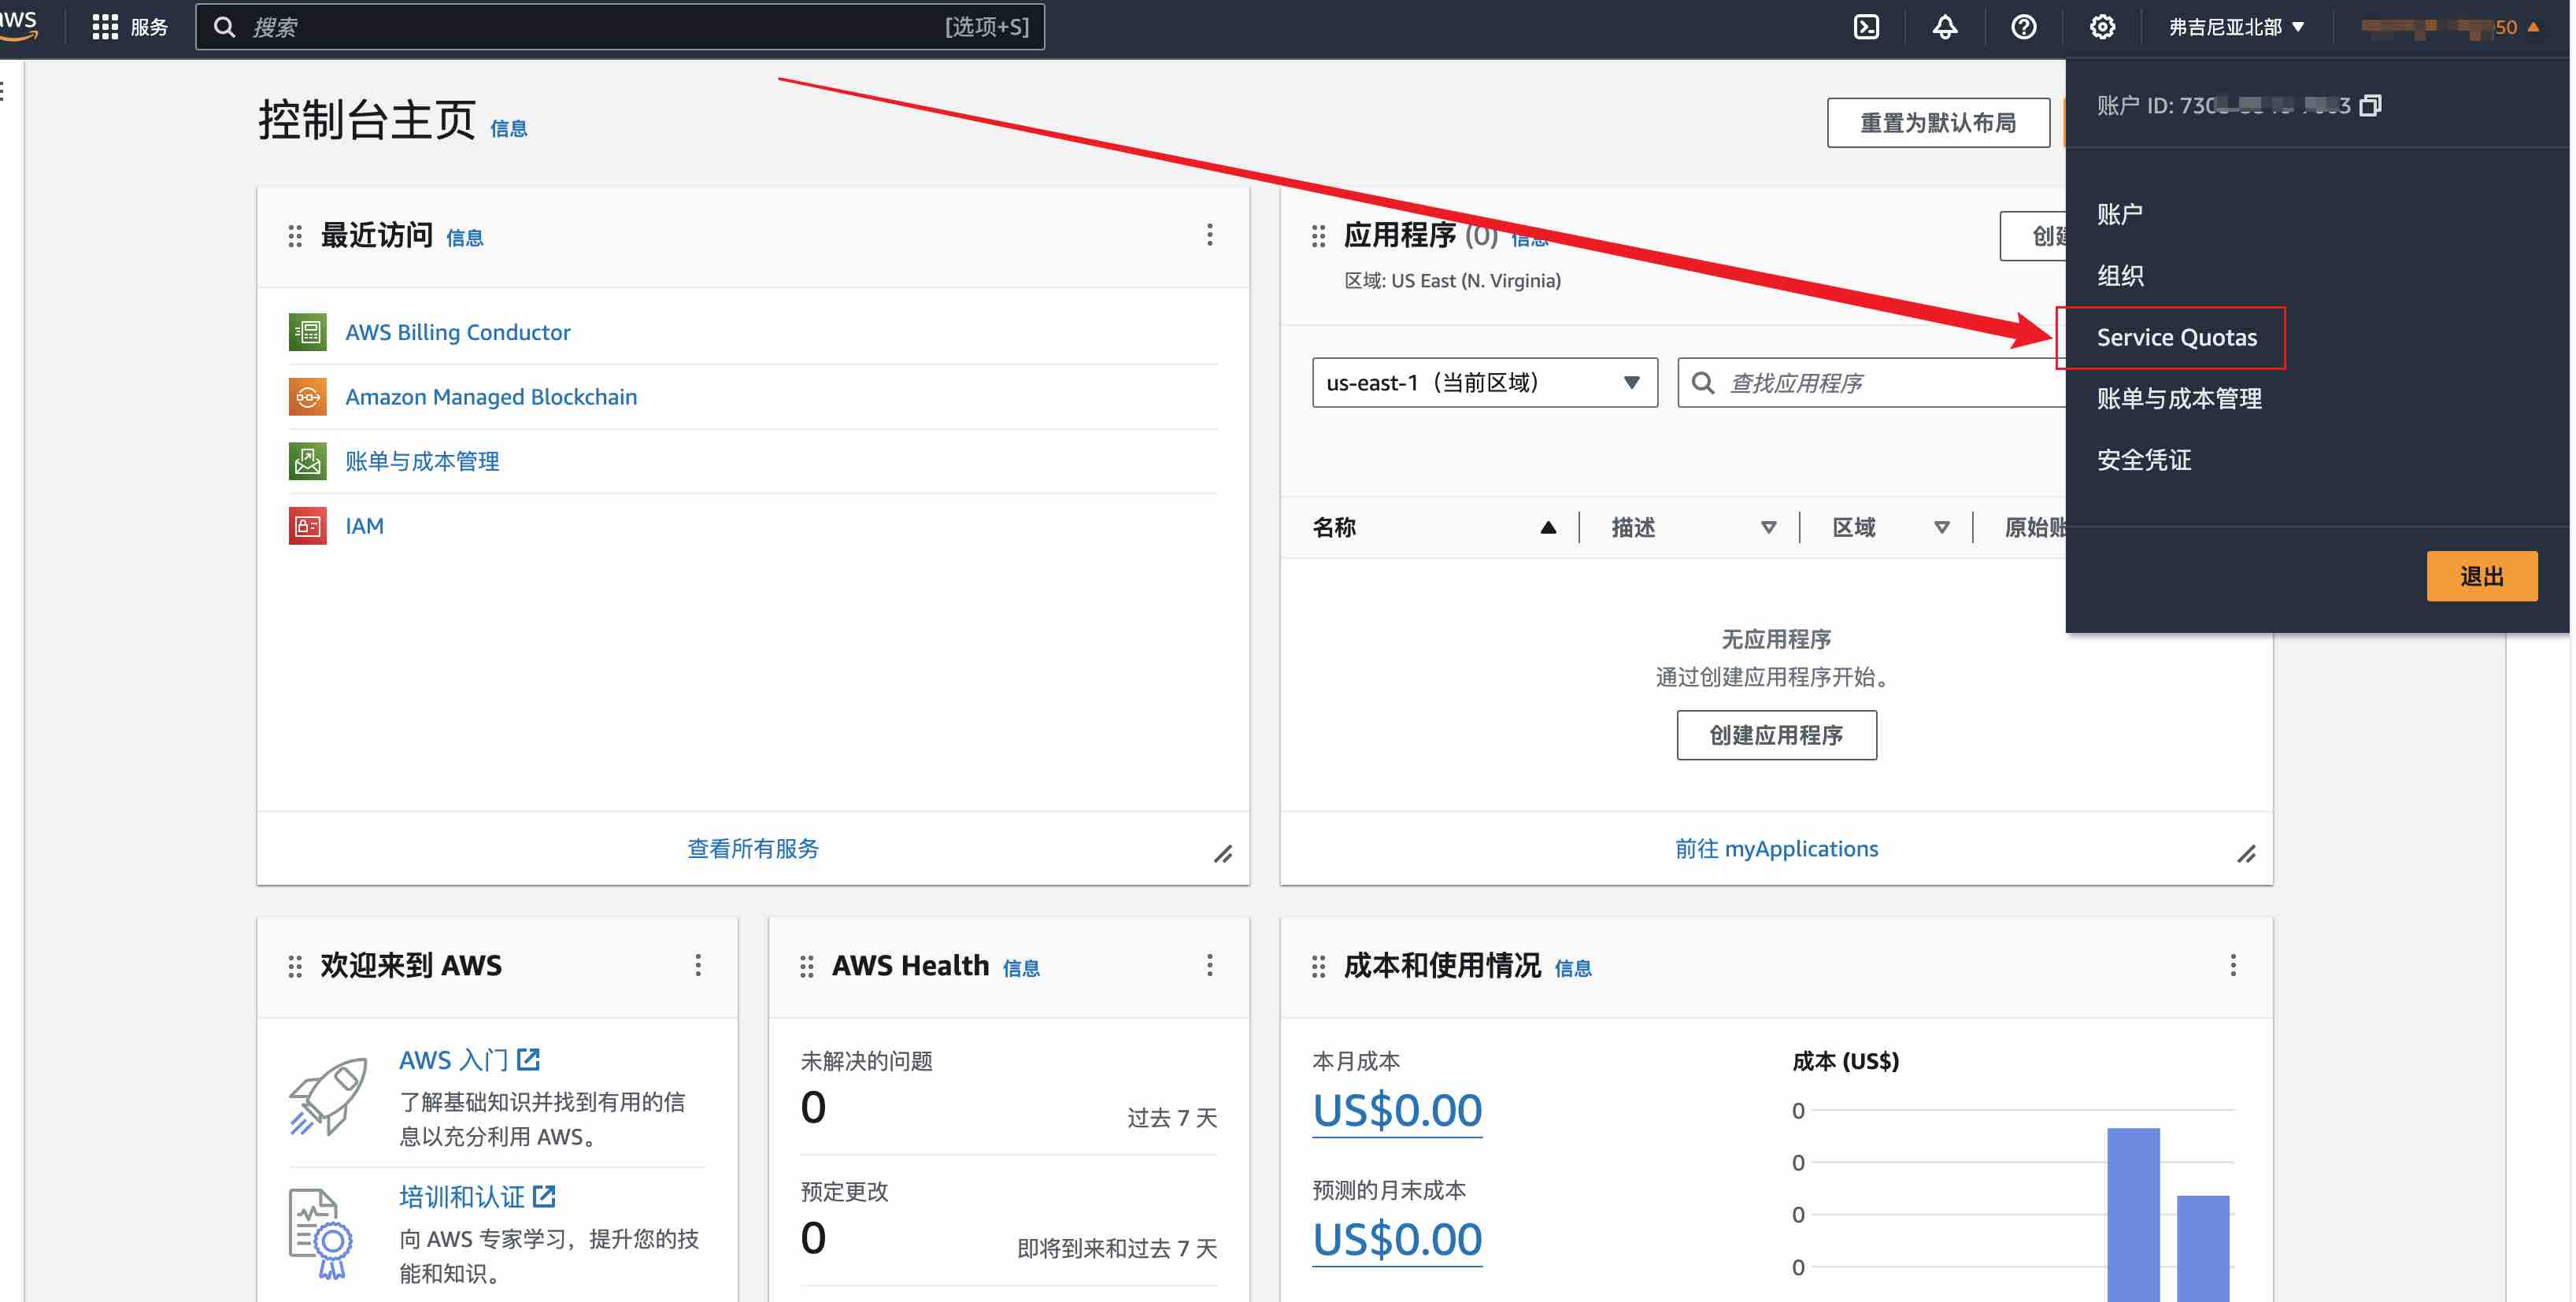Screen dimensions: 2576x1302
Task: Open the 前往 myApplications link
Action: tap(1776, 849)
